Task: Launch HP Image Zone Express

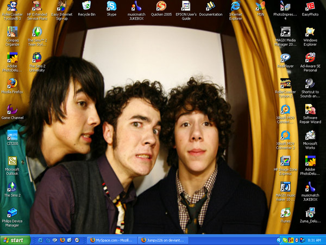Action: pyautogui.click(x=285, y=161)
